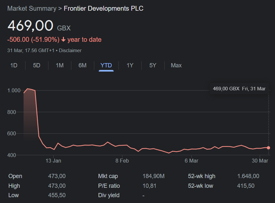Image resolution: width=275 pixels, height=203 pixels.
Task: Click the Open value 473,00
Action: [57, 176]
